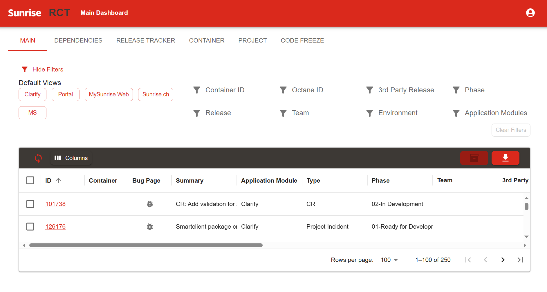Click the funnel icon beside Octane ID
This screenshot has height=292, width=547.
click(283, 90)
